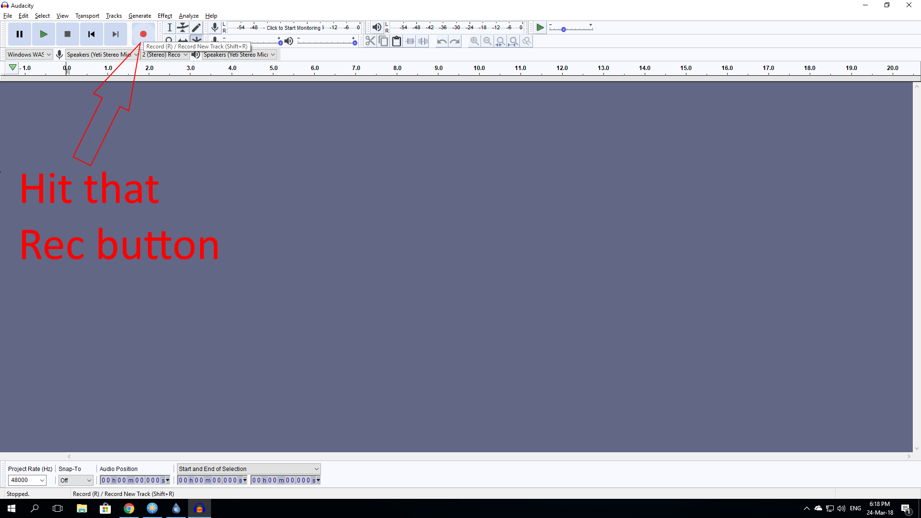Open the Tracks menu
Image resolution: width=921 pixels, height=518 pixels.
[x=114, y=16]
